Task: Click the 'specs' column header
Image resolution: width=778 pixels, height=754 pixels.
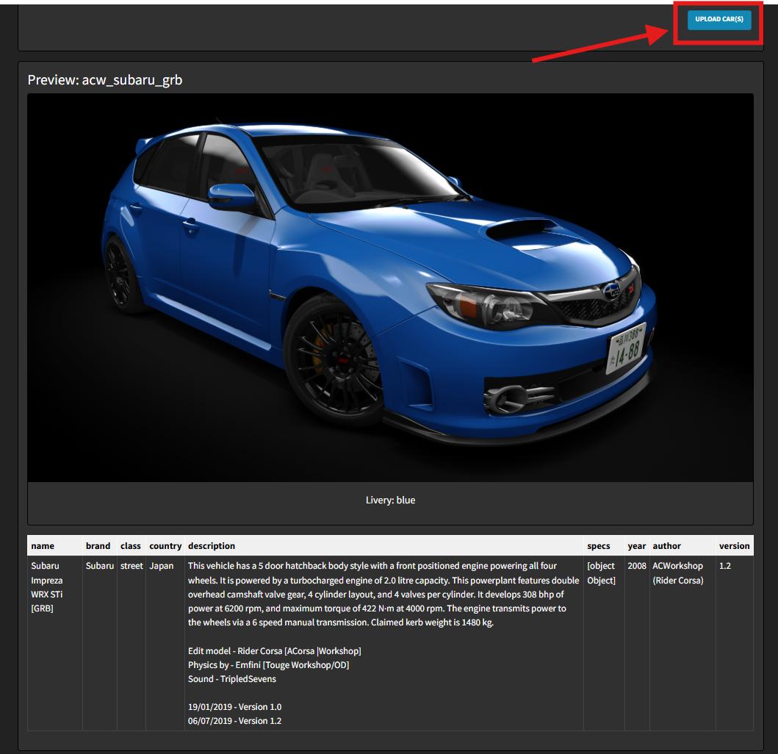Action: tap(603, 545)
